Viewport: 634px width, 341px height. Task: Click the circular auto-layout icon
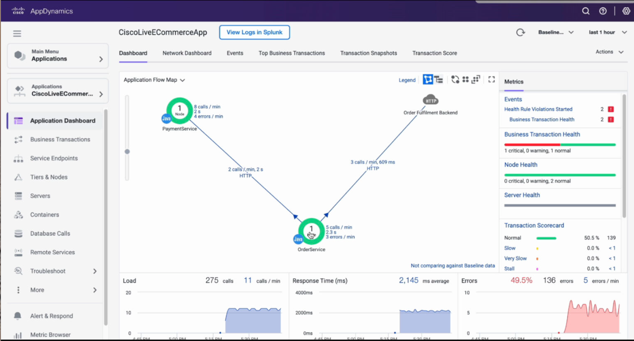point(455,80)
